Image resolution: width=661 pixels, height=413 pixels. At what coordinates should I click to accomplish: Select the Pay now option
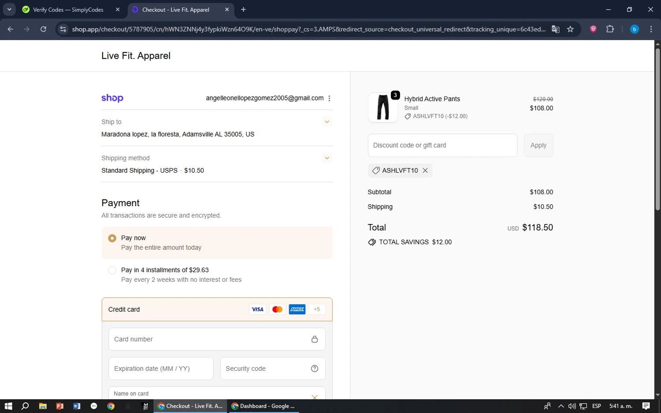(x=112, y=238)
